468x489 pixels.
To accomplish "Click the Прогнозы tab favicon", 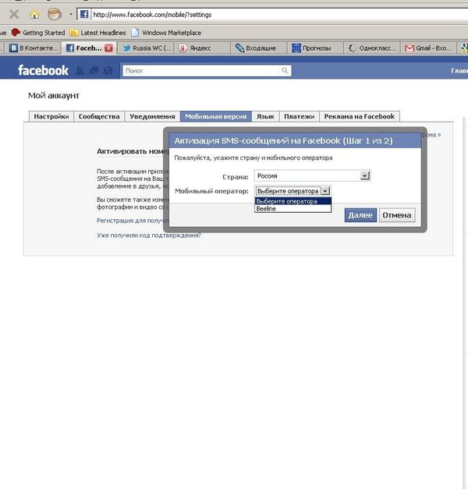I will [296, 48].
